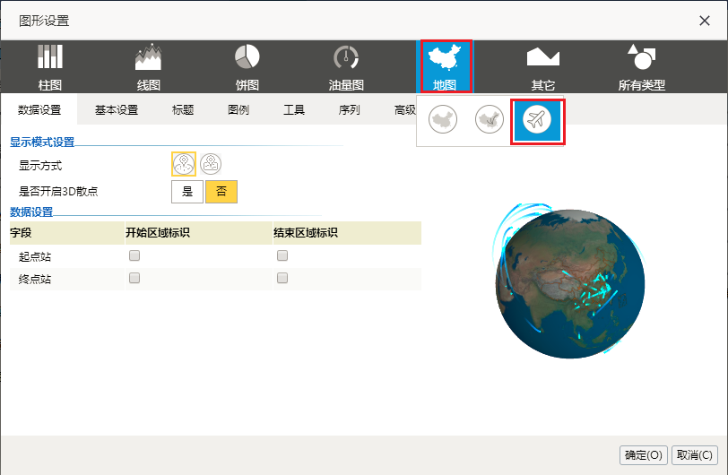Switch to the 数据设置 tab
This screenshot has height=475, width=728.
(39, 110)
